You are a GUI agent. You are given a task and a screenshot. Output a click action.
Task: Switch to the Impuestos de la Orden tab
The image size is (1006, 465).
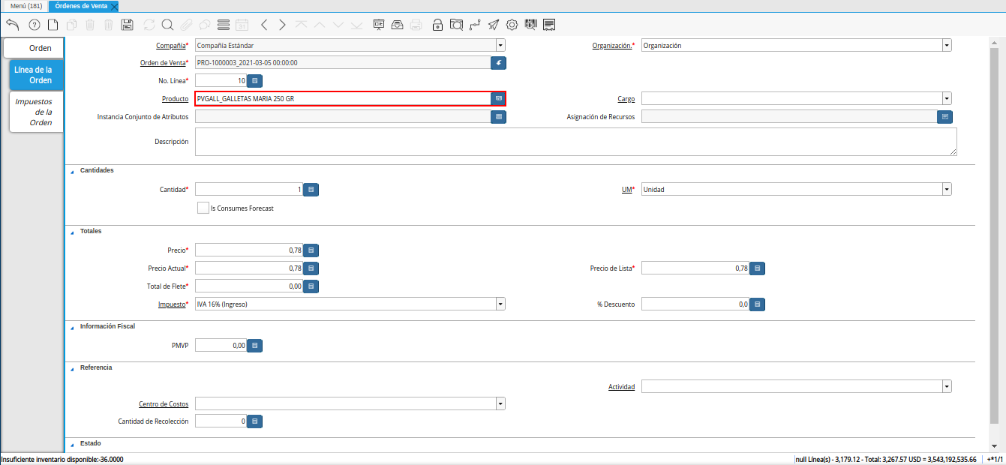tap(35, 112)
